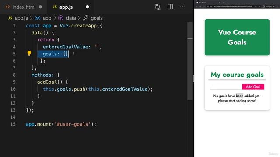Viewport: 280px width, 157px height.
Task: Select the app breadcrumb segment
Action: [x=47, y=18]
